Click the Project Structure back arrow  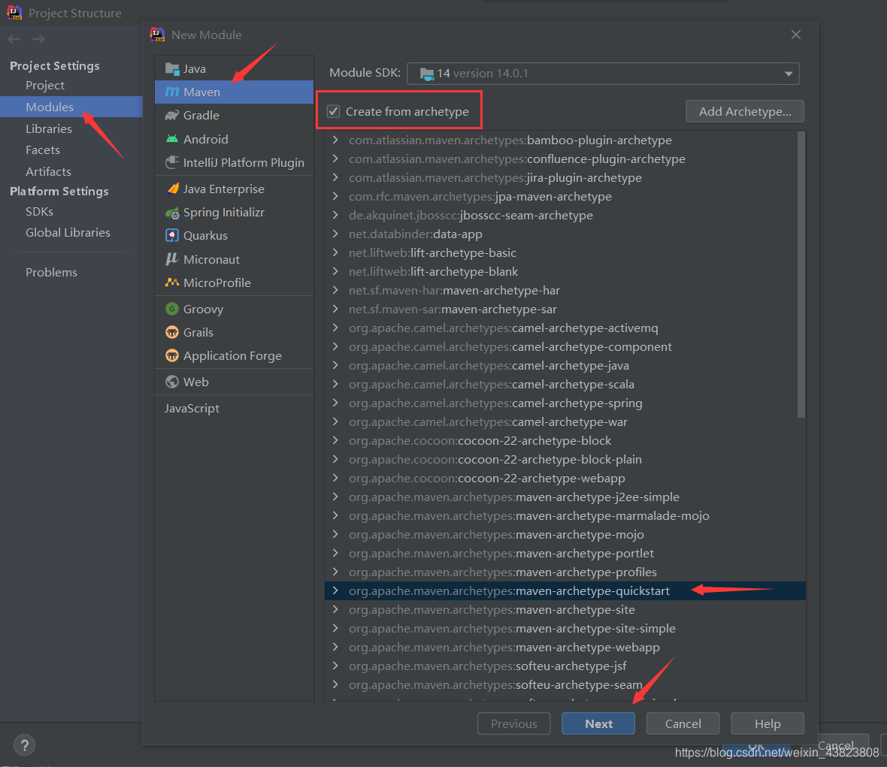[14, 39]
